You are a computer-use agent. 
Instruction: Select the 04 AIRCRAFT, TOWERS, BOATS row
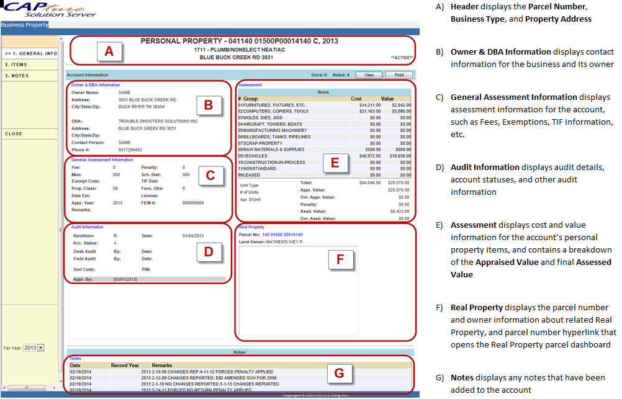coord(324,124)
